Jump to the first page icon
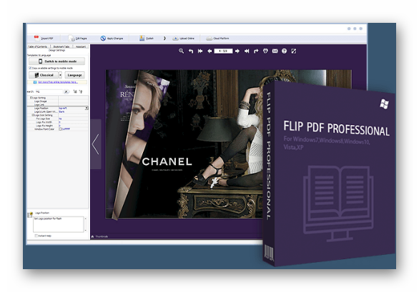This screenshot has width=419, height=292. 200,51
